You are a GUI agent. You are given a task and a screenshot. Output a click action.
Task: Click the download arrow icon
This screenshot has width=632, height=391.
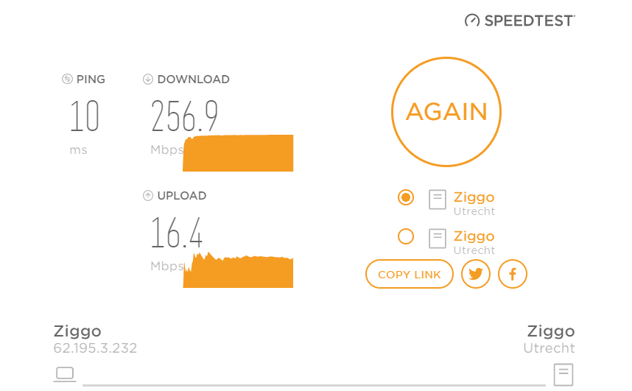[148, 80]
